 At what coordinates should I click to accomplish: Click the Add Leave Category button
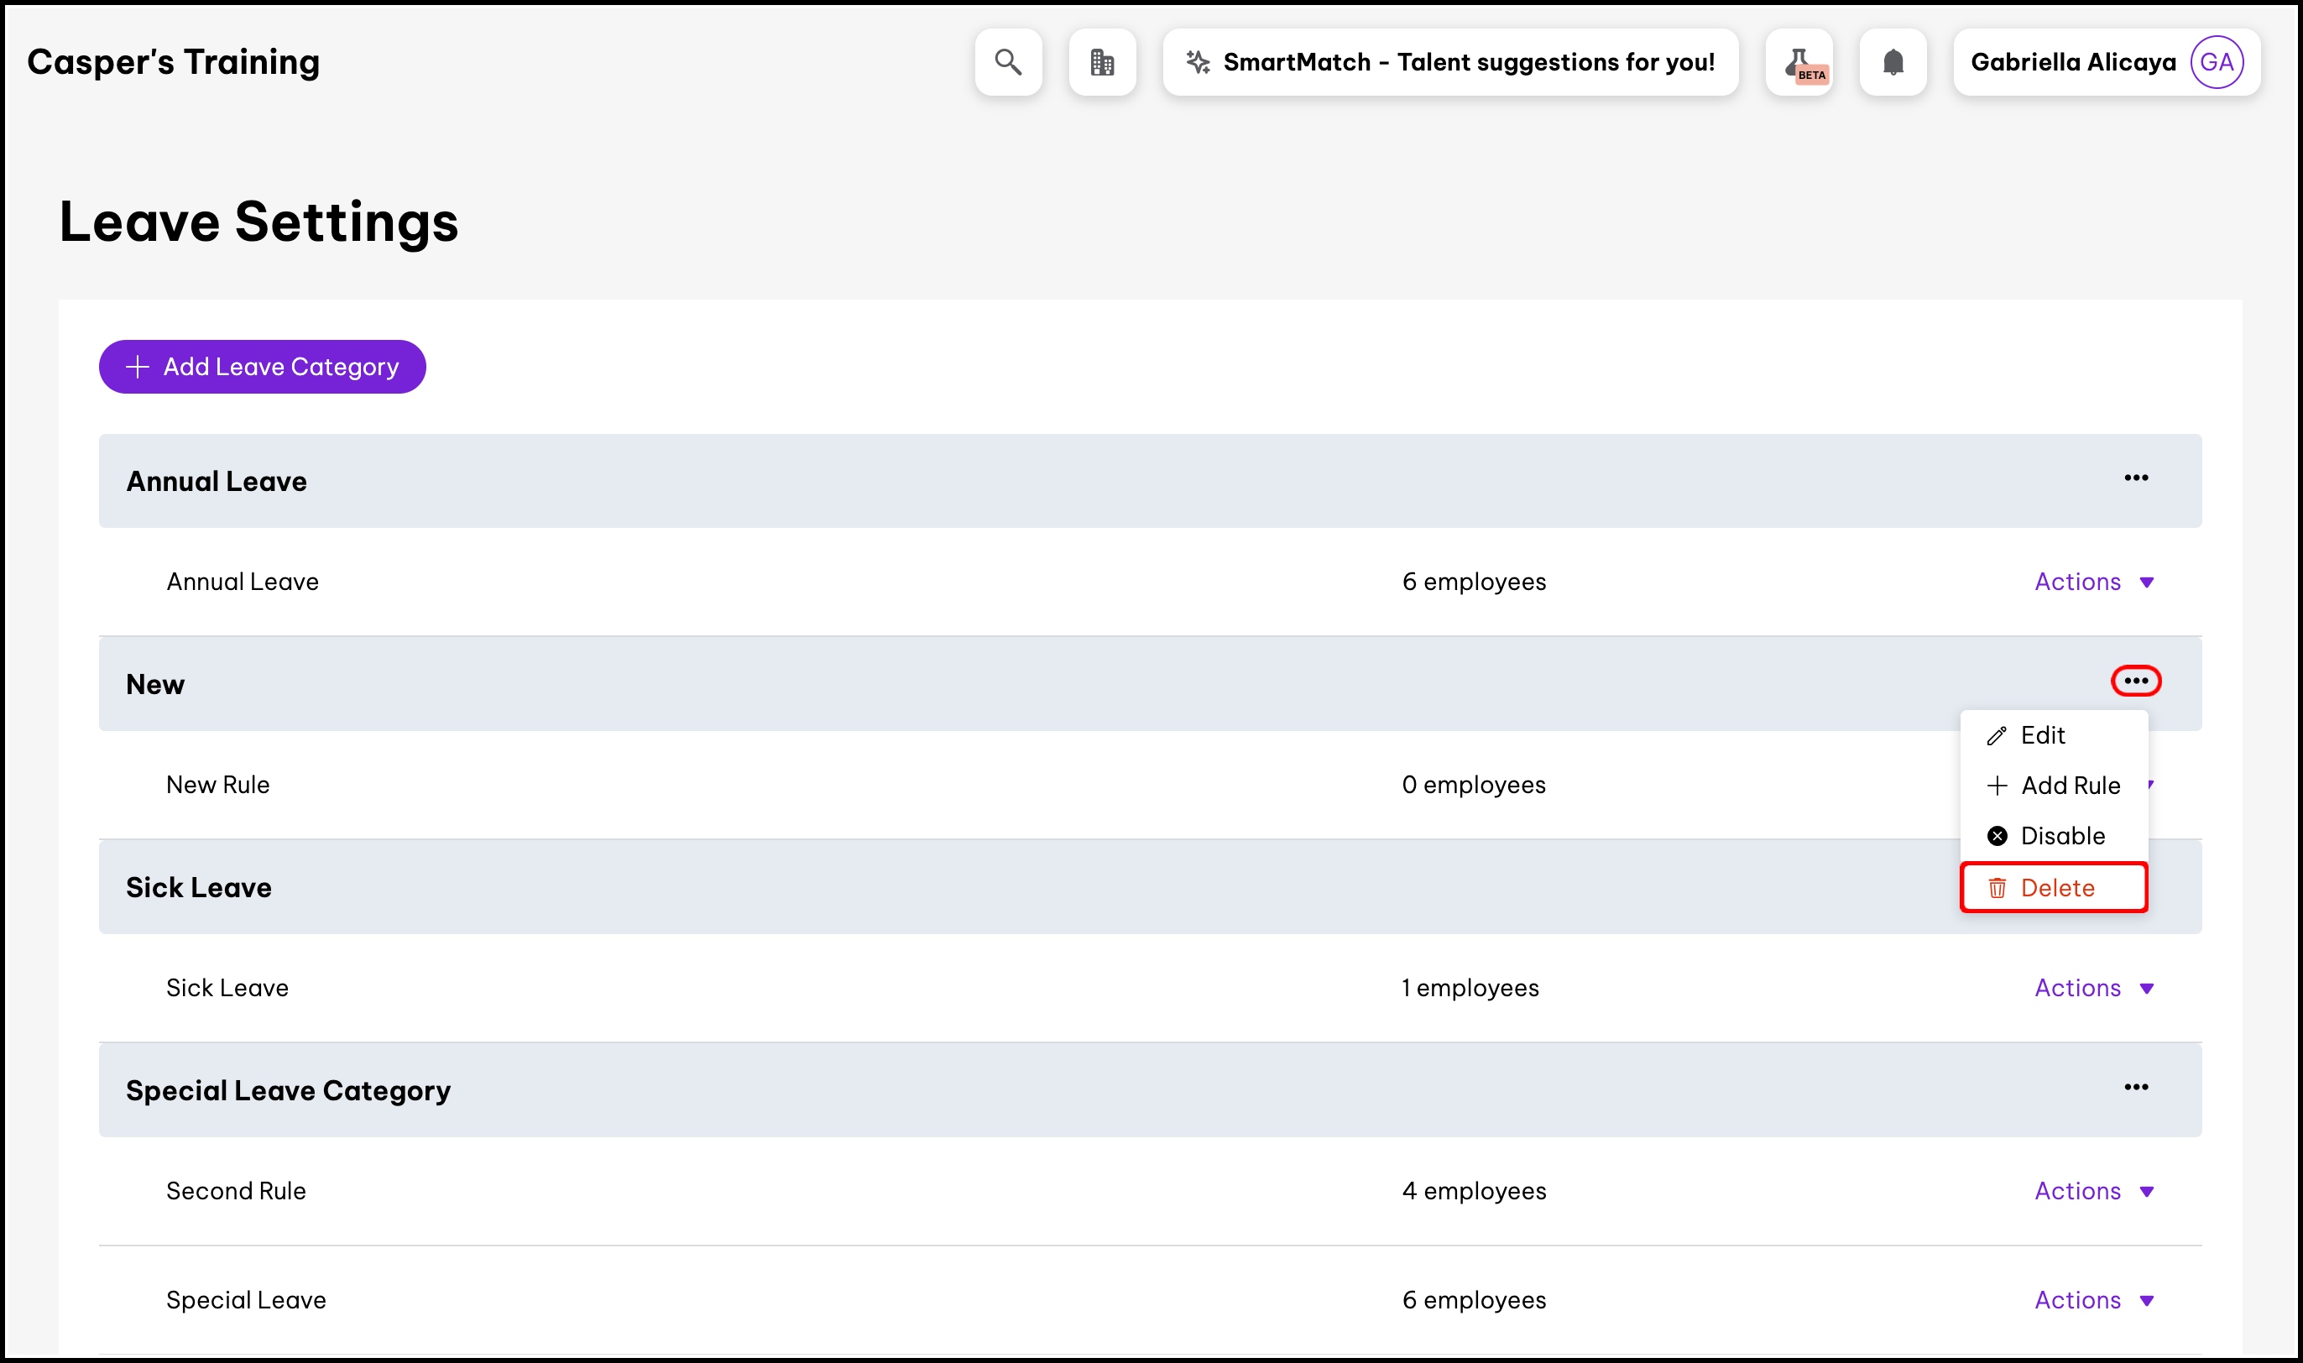(262, 368)
